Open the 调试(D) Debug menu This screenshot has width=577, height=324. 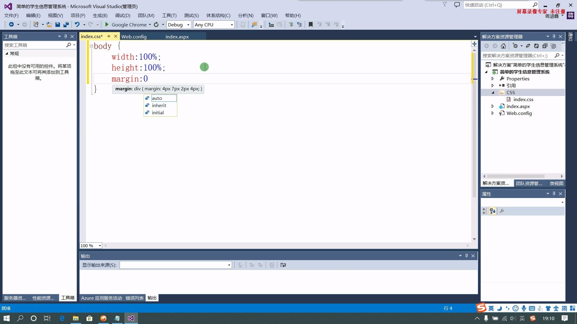[123, 15]
